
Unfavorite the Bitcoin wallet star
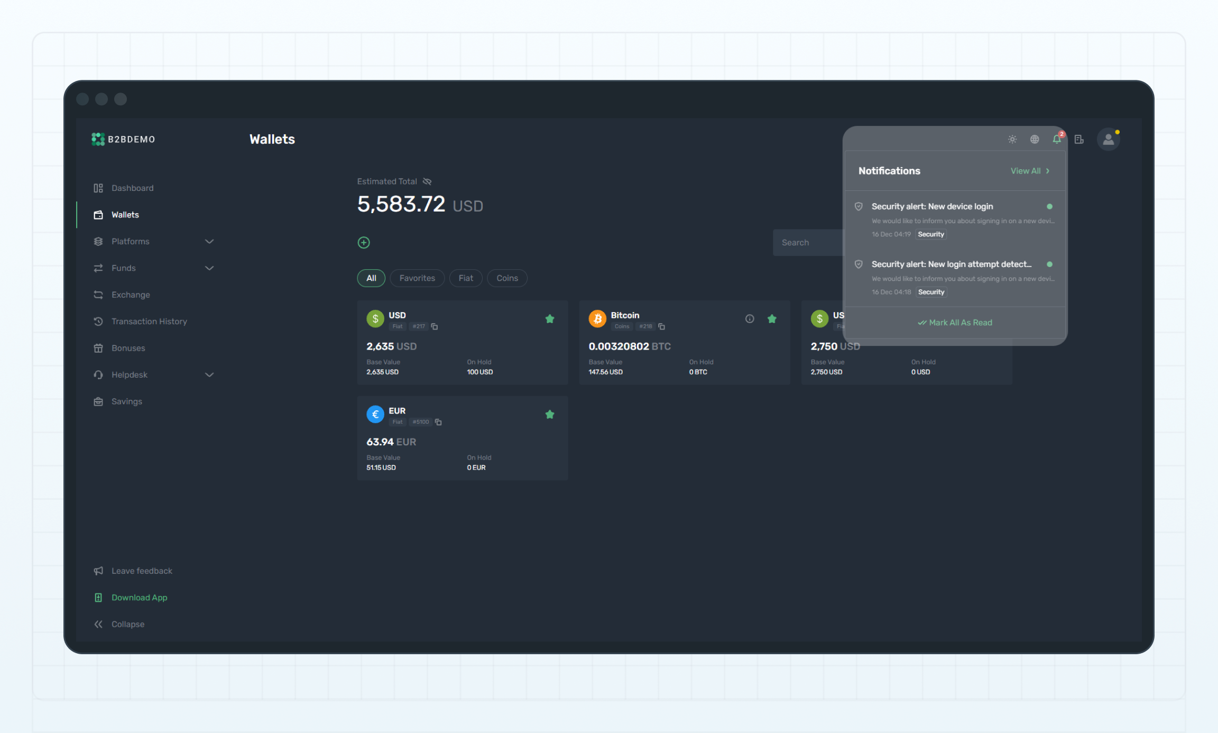[772, 319]
